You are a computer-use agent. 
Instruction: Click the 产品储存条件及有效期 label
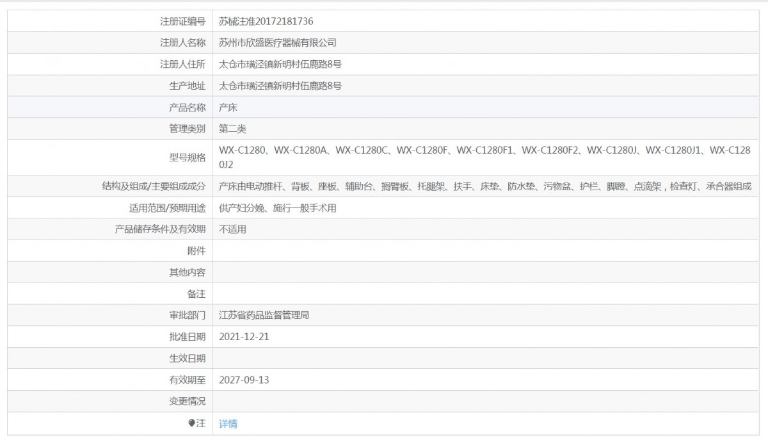tap(160, 229)
